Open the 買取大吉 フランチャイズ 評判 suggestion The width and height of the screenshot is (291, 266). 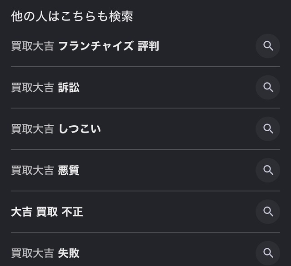click(145, 46)
